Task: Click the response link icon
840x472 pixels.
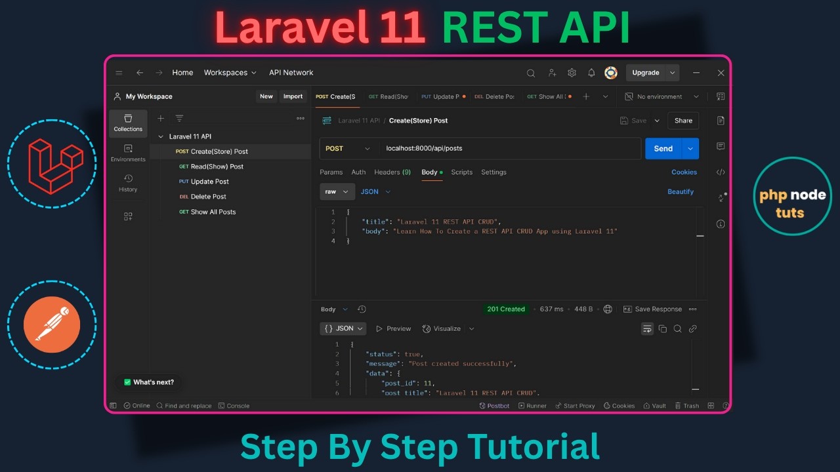Action: click(692, 329)
